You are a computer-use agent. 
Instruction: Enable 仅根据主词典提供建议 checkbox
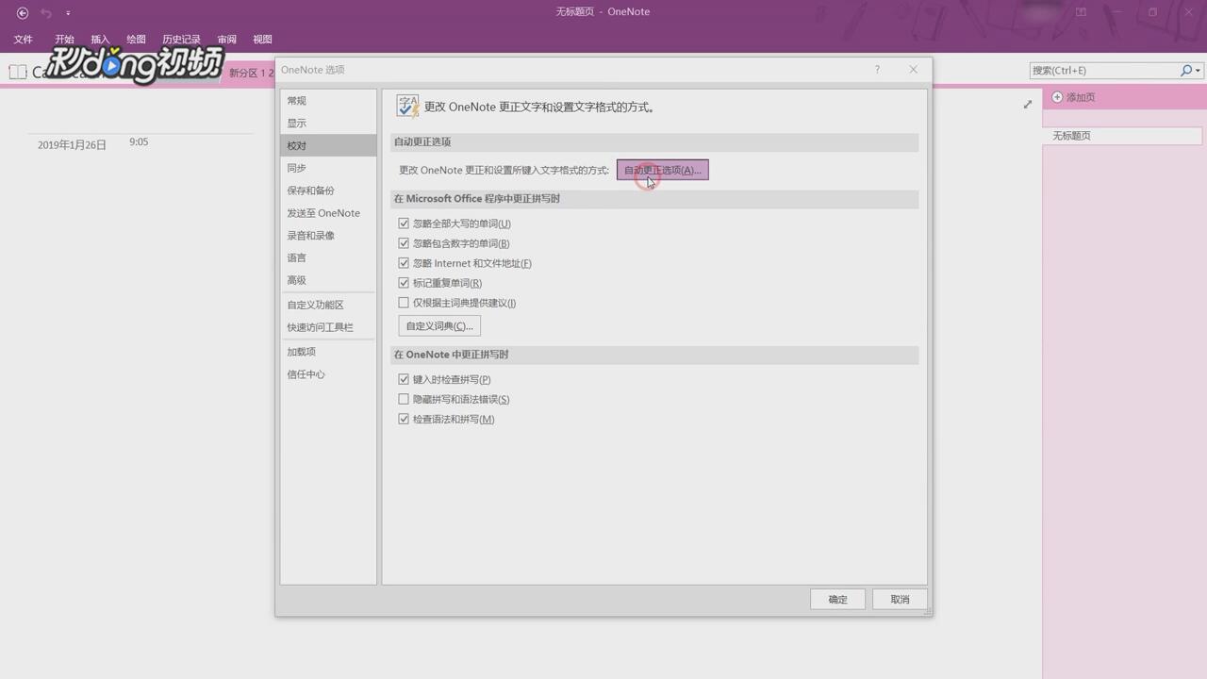pos(404,303)
